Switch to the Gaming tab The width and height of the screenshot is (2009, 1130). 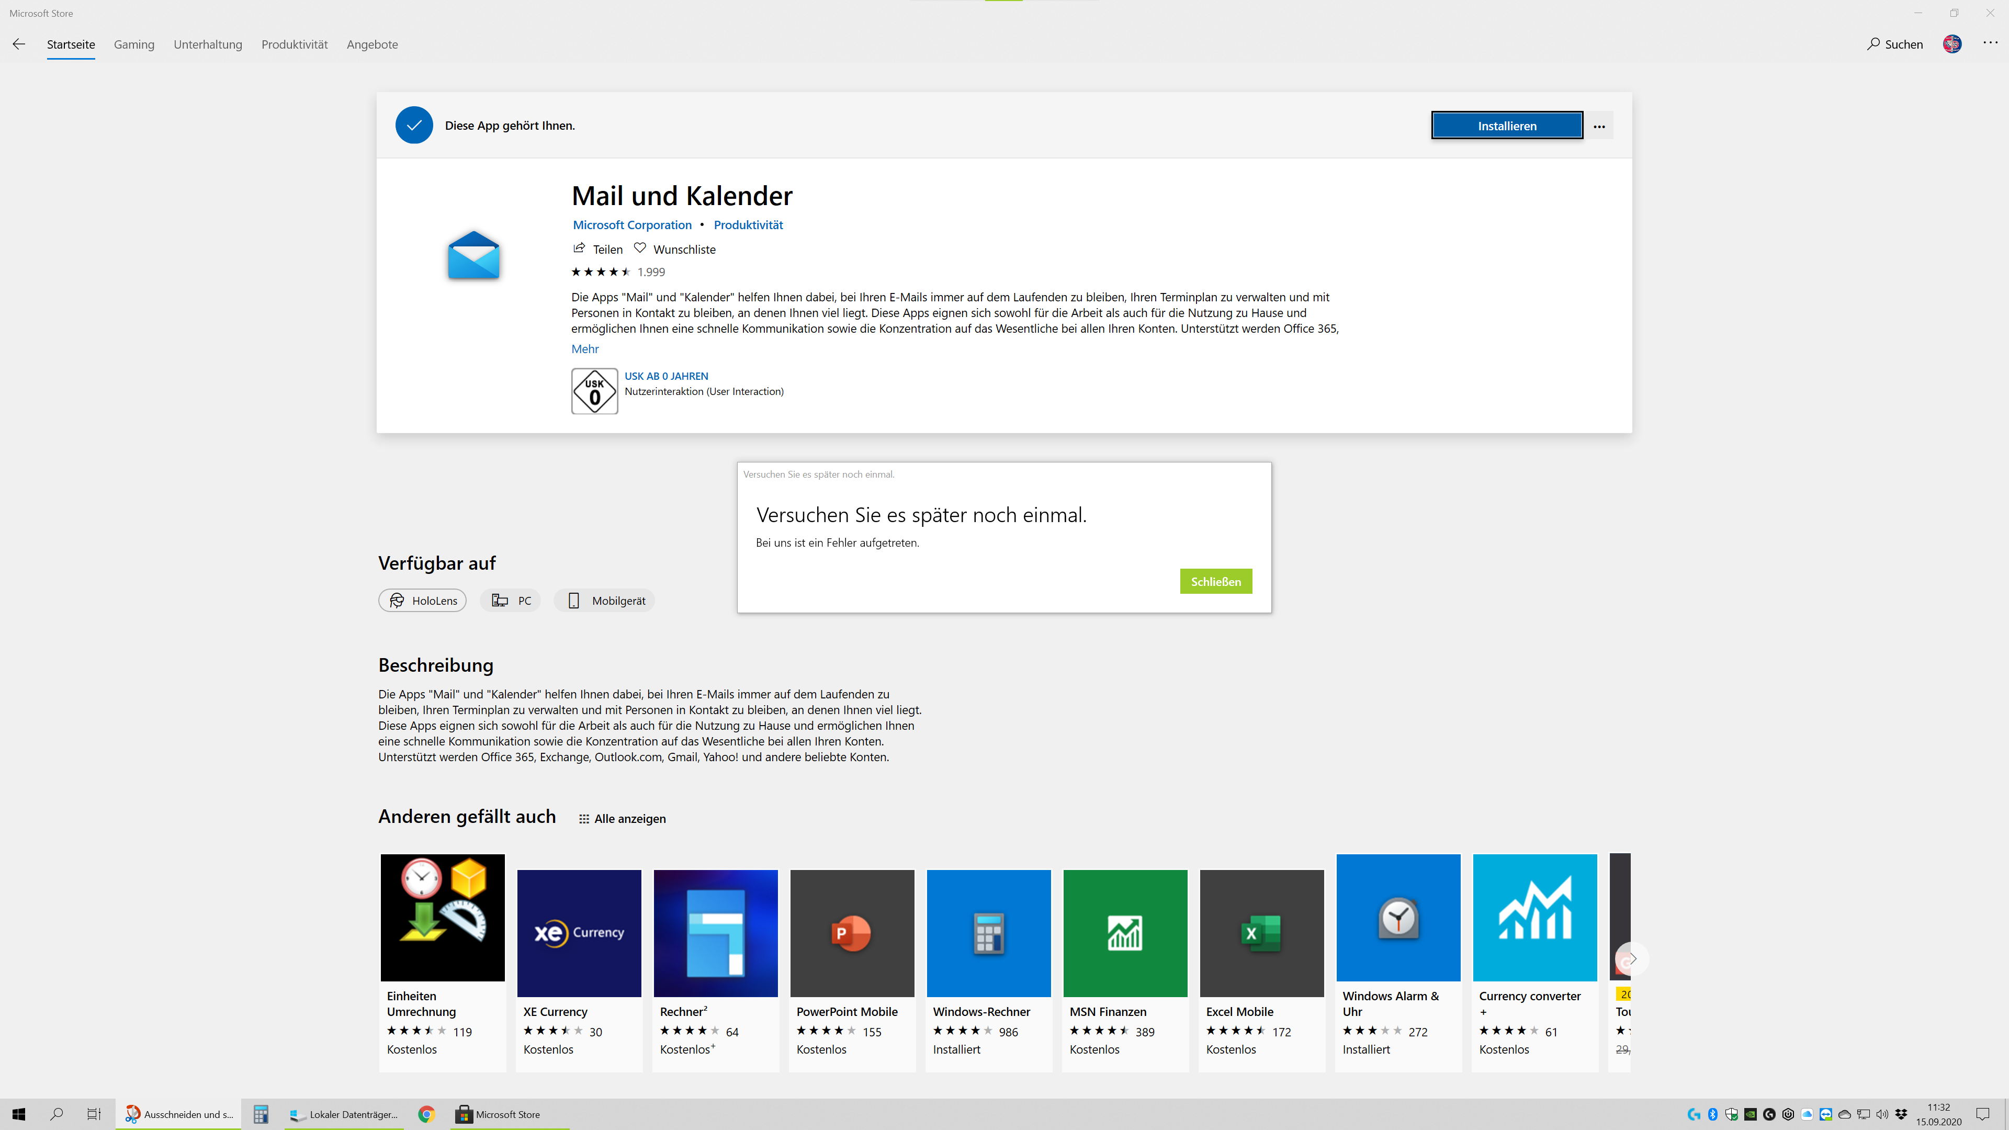click(x=133, y=44)
